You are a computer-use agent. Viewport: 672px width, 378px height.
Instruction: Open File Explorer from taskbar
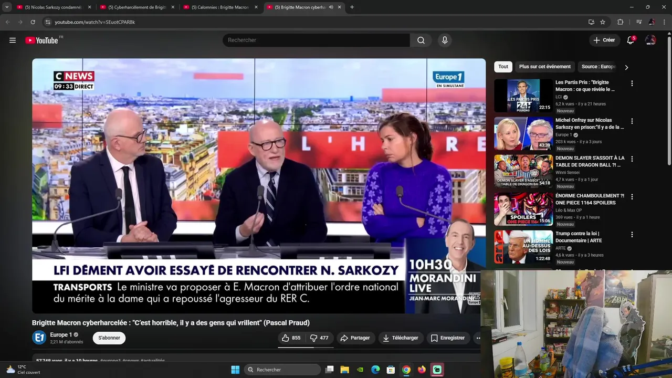(345, 370)
